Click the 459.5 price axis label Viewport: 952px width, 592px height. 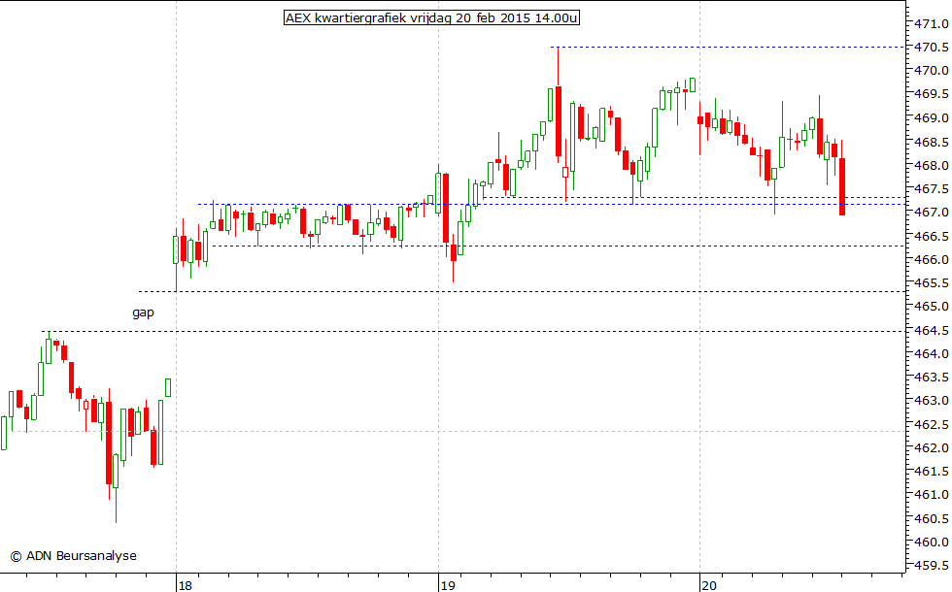[x=932, y=566]
